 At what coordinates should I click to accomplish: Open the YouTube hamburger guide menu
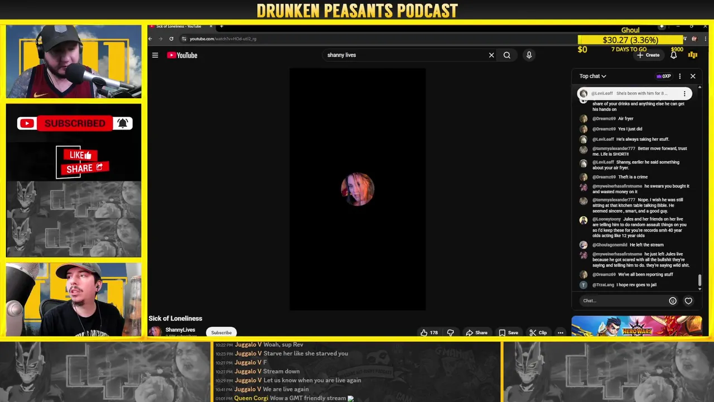click(x=155, y=55)
